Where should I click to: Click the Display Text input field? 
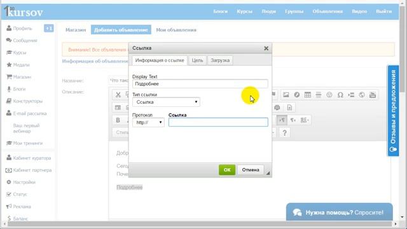(200, 84)
